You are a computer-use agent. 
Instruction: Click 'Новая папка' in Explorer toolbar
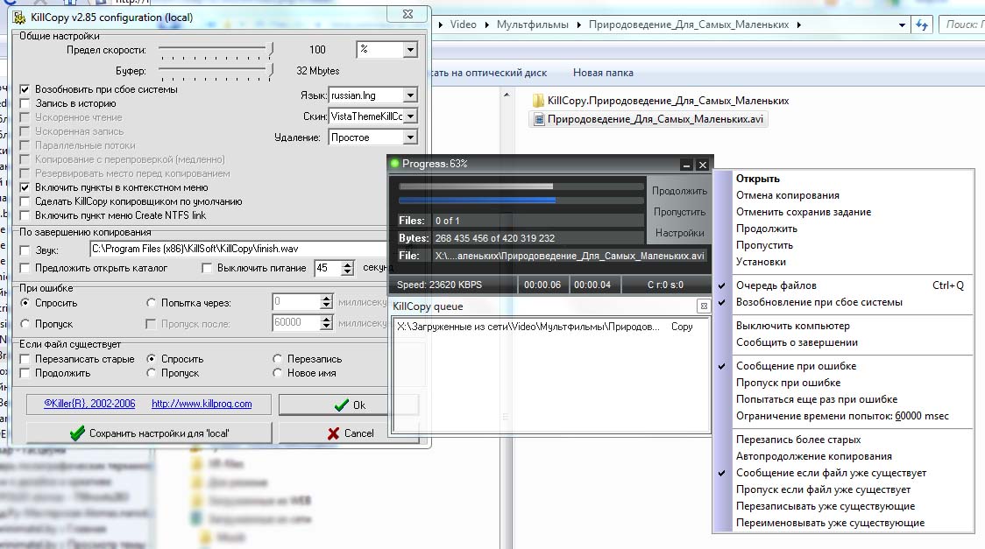point(603,73)
